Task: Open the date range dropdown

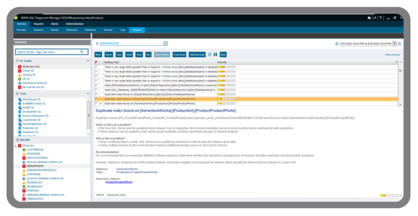Action: pyautogui.click(x=394, y=44)
